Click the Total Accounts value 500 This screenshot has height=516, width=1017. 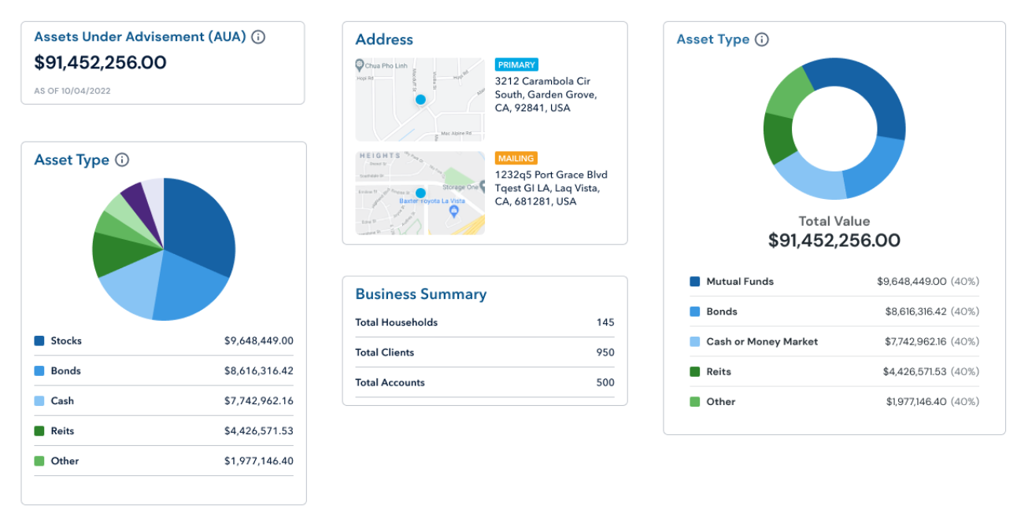pyautogui.click(x=605, y=382)
